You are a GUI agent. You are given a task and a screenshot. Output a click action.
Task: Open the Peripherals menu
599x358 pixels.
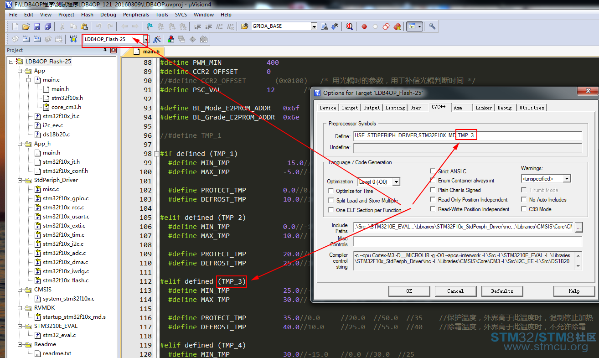[x=136, y=15]
